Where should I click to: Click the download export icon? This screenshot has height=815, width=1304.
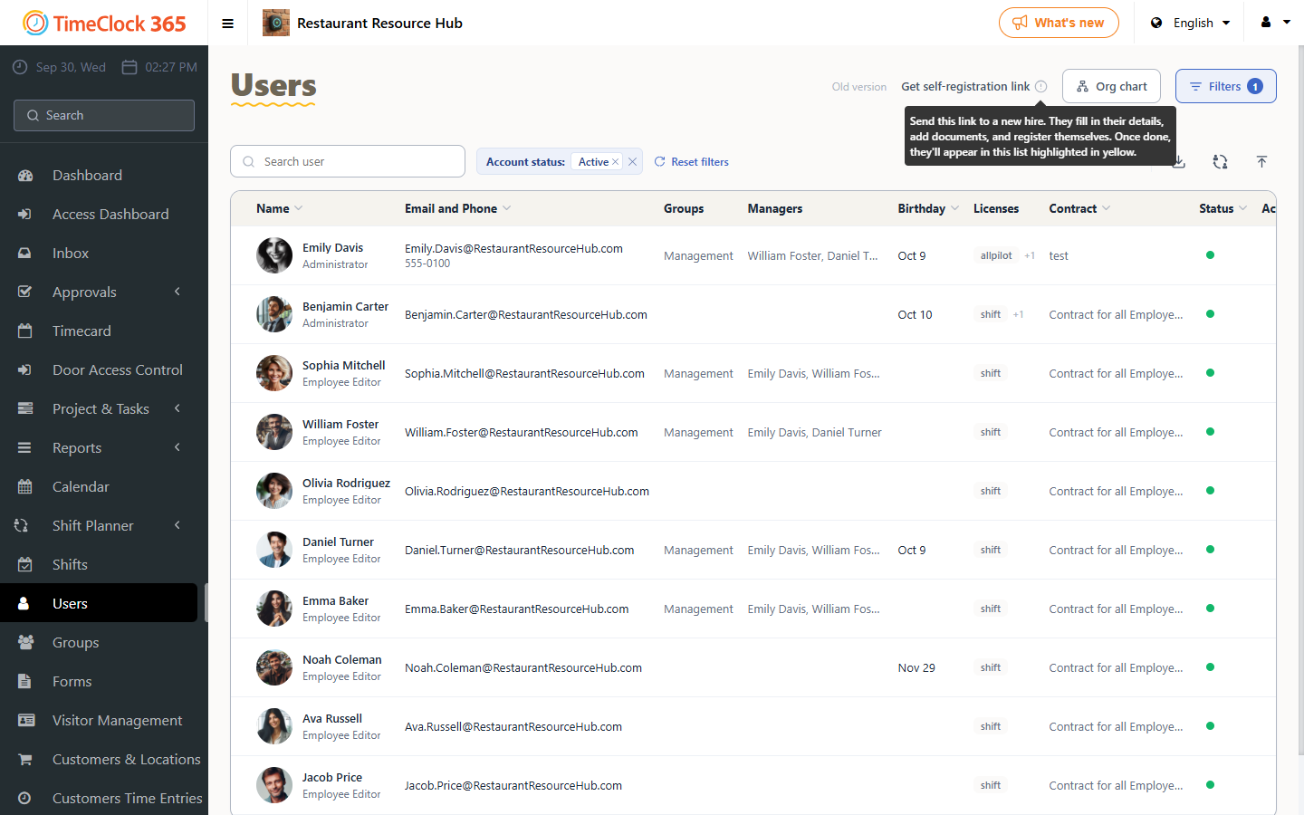(x=1178, y=162)
